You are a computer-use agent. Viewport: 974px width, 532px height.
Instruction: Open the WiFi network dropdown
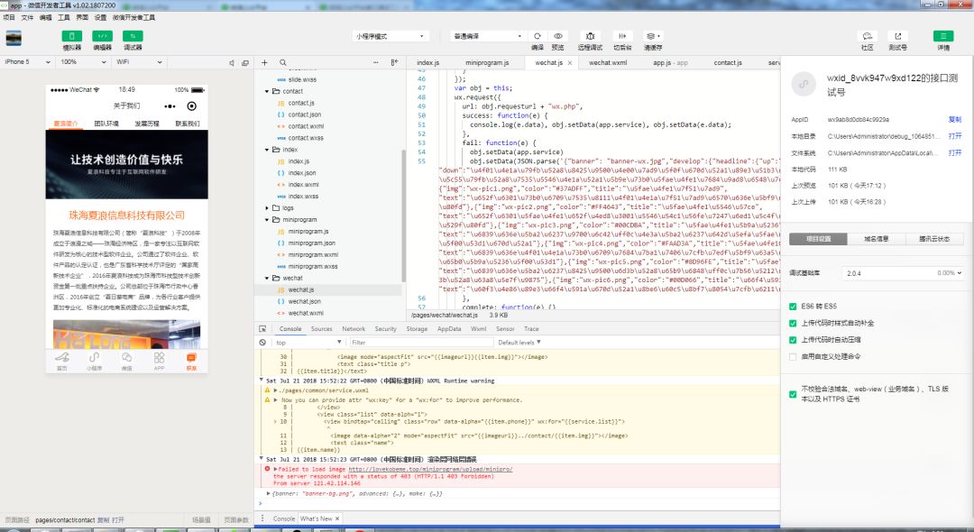tap(139, 62)
